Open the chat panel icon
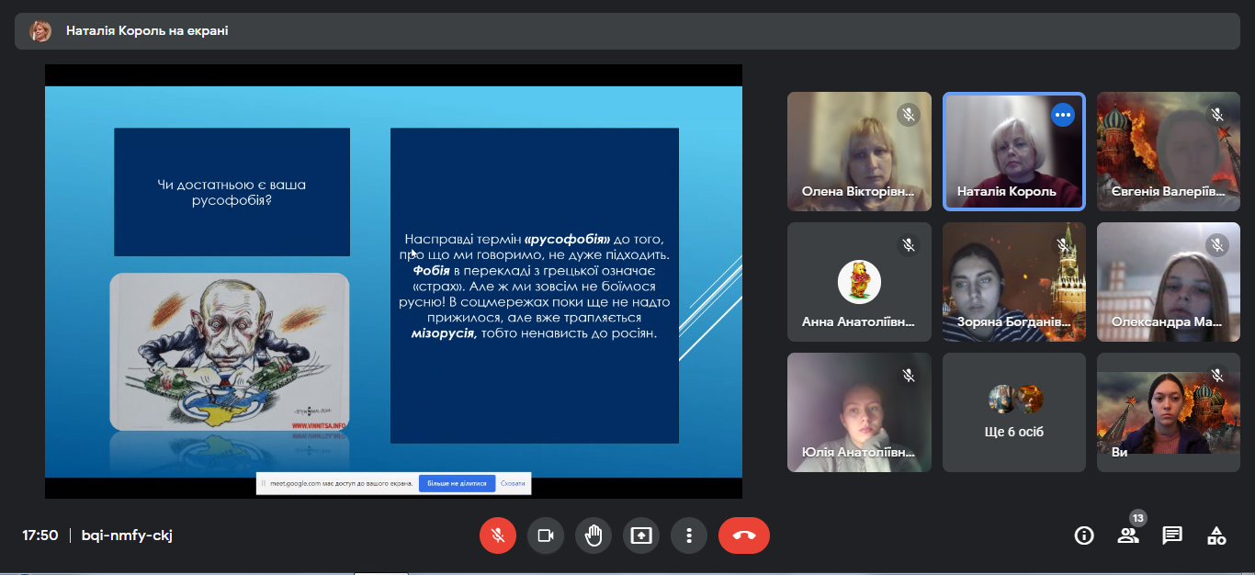The image size is (1255, 575). click(x=1172, y=536)
